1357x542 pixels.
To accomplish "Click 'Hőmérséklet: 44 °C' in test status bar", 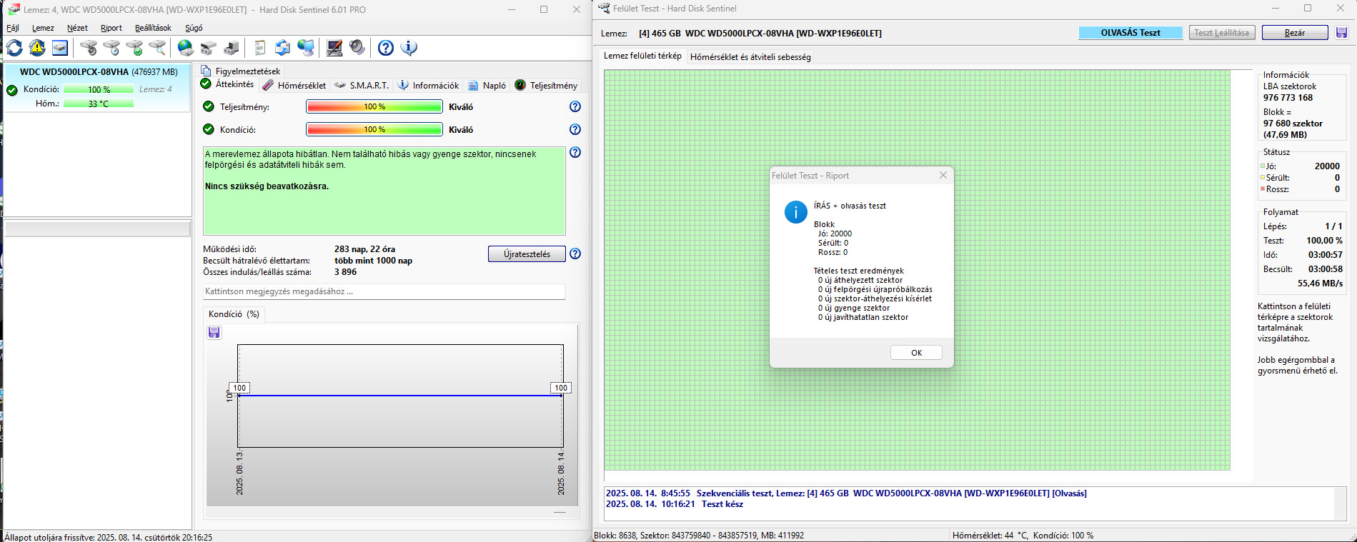I will (x=990, y=535).
